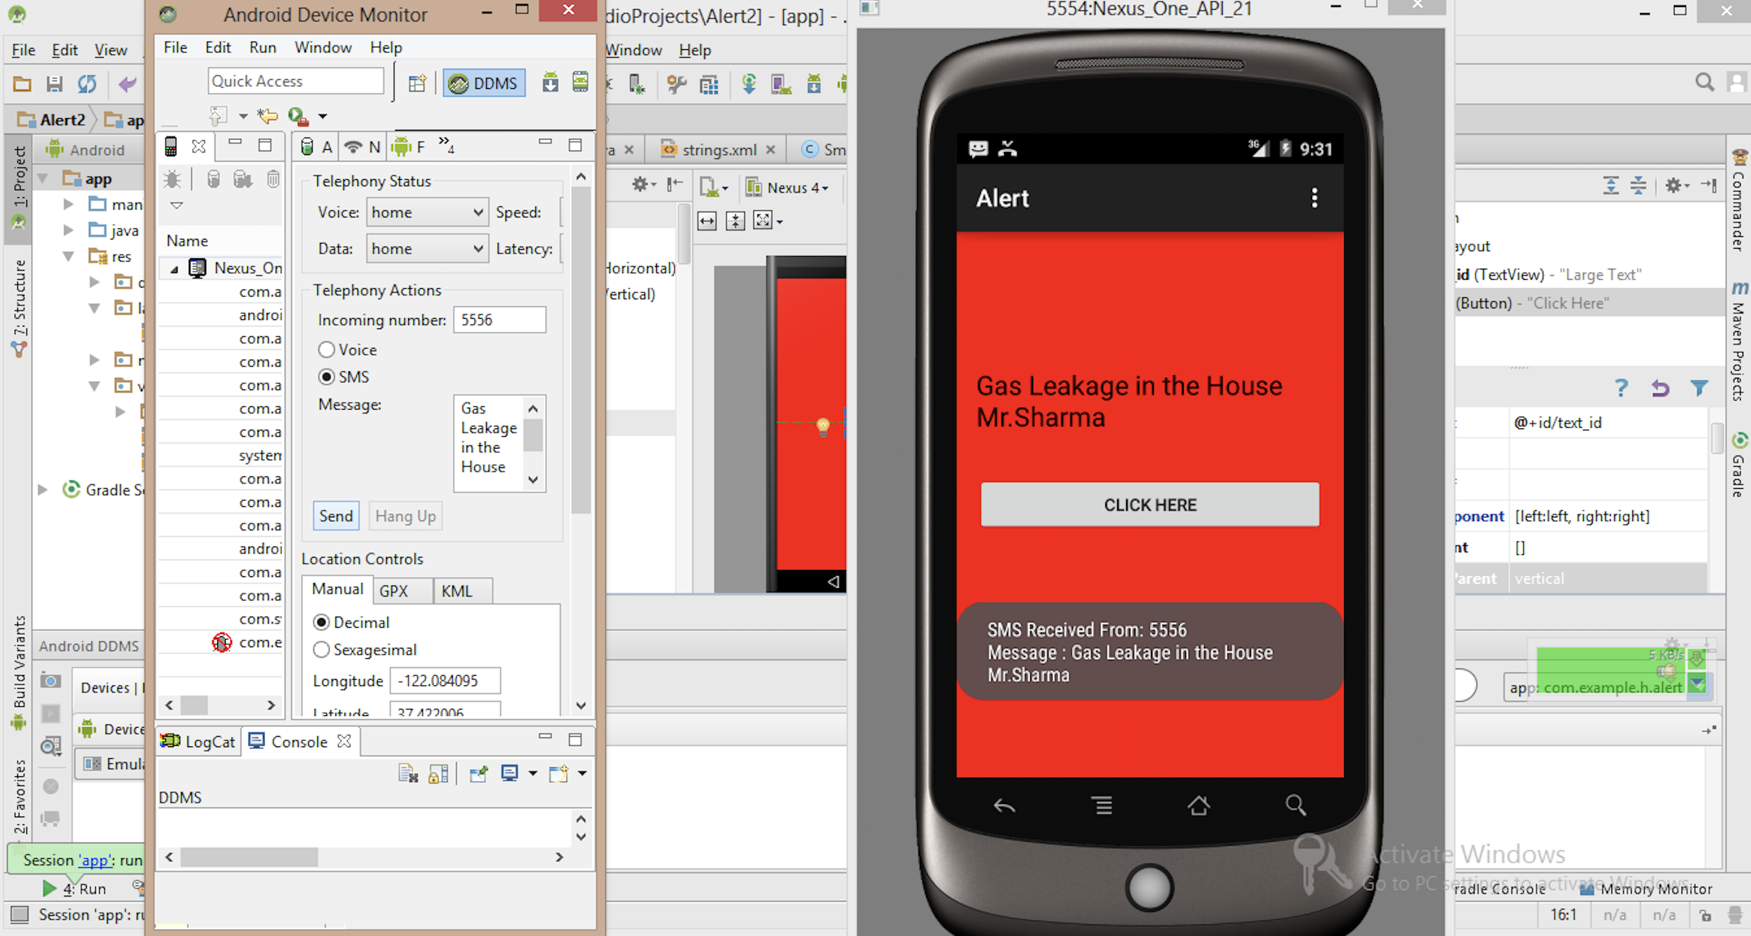
Task: Open the Voice status dropdown
Action: (426, 212)
